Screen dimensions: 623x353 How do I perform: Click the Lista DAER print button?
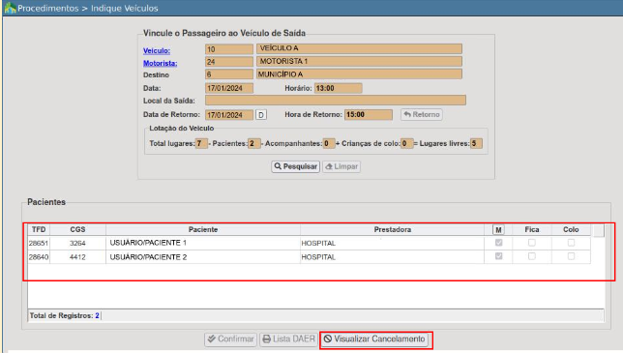[x=289, y=339]
